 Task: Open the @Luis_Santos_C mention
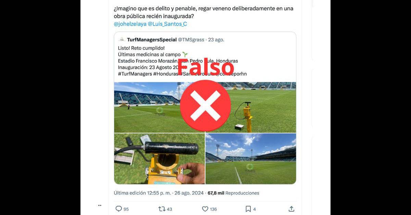[x=167, y=24]
